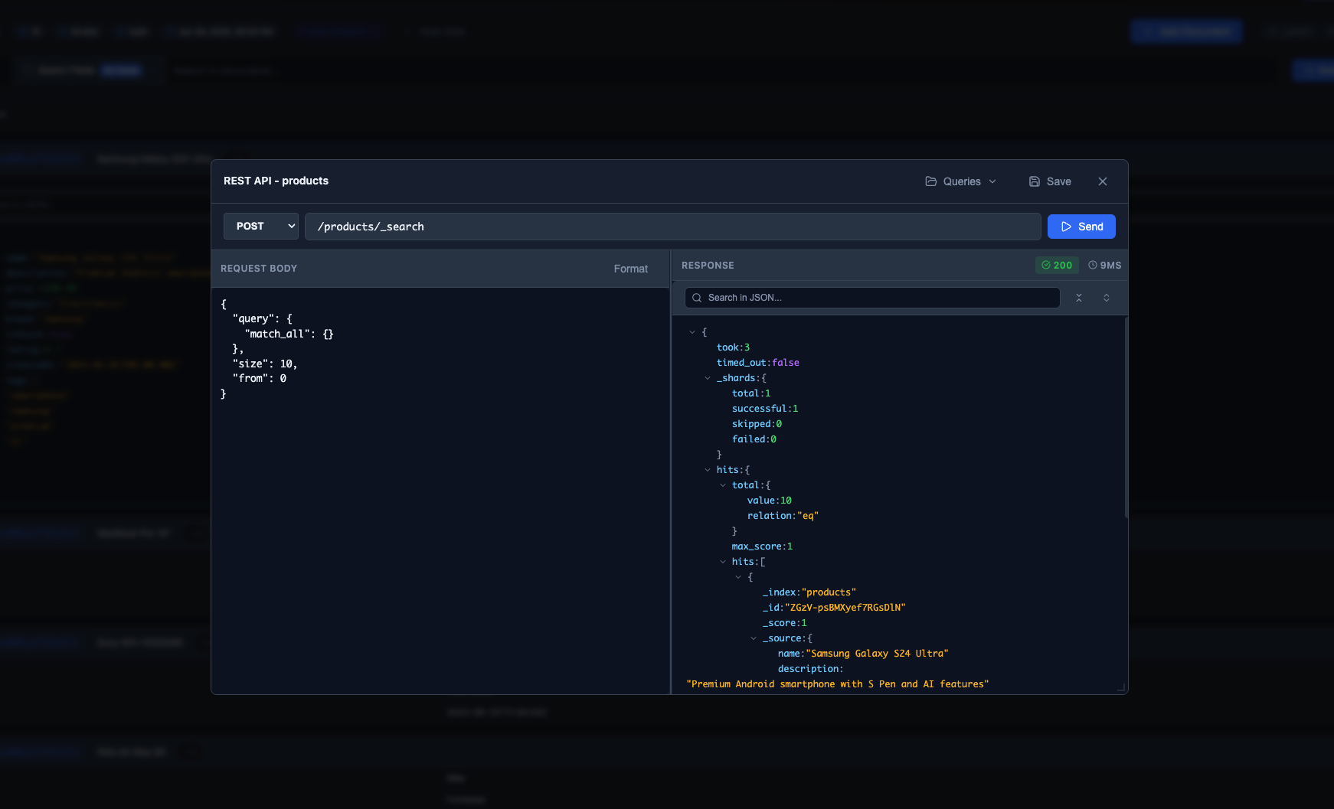Click the floppy disk icon beside Save
This screenshot has width=1334, height=809.
tap(1035, 181)
